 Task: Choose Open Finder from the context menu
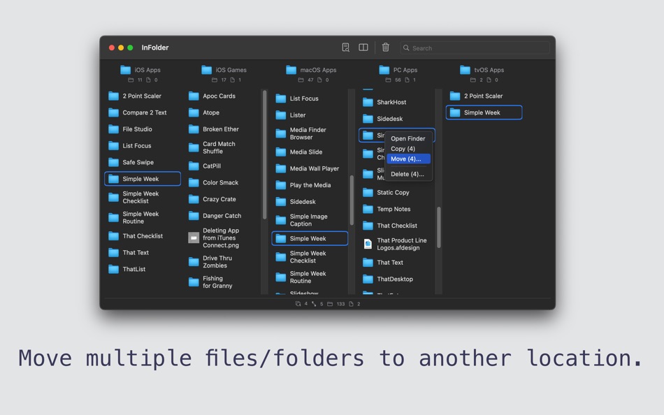(409, 138)
